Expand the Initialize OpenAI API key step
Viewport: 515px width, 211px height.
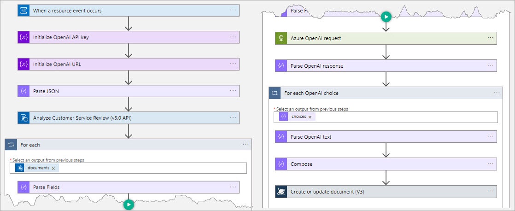pos(129,37)
